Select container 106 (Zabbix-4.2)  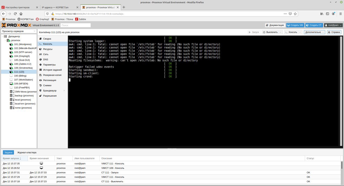pyautogui.click(x=23, y=64)
